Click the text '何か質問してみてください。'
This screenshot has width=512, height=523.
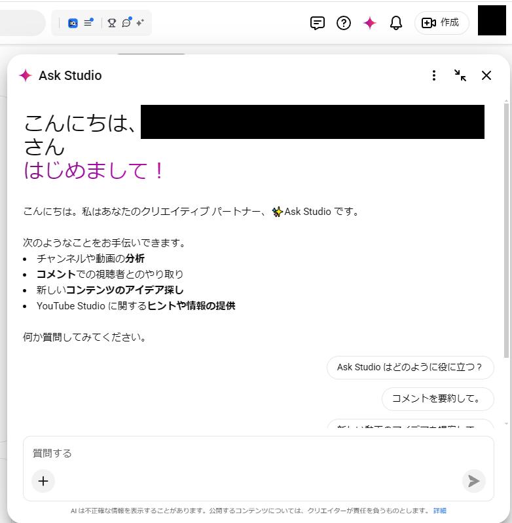coord(84,338)
